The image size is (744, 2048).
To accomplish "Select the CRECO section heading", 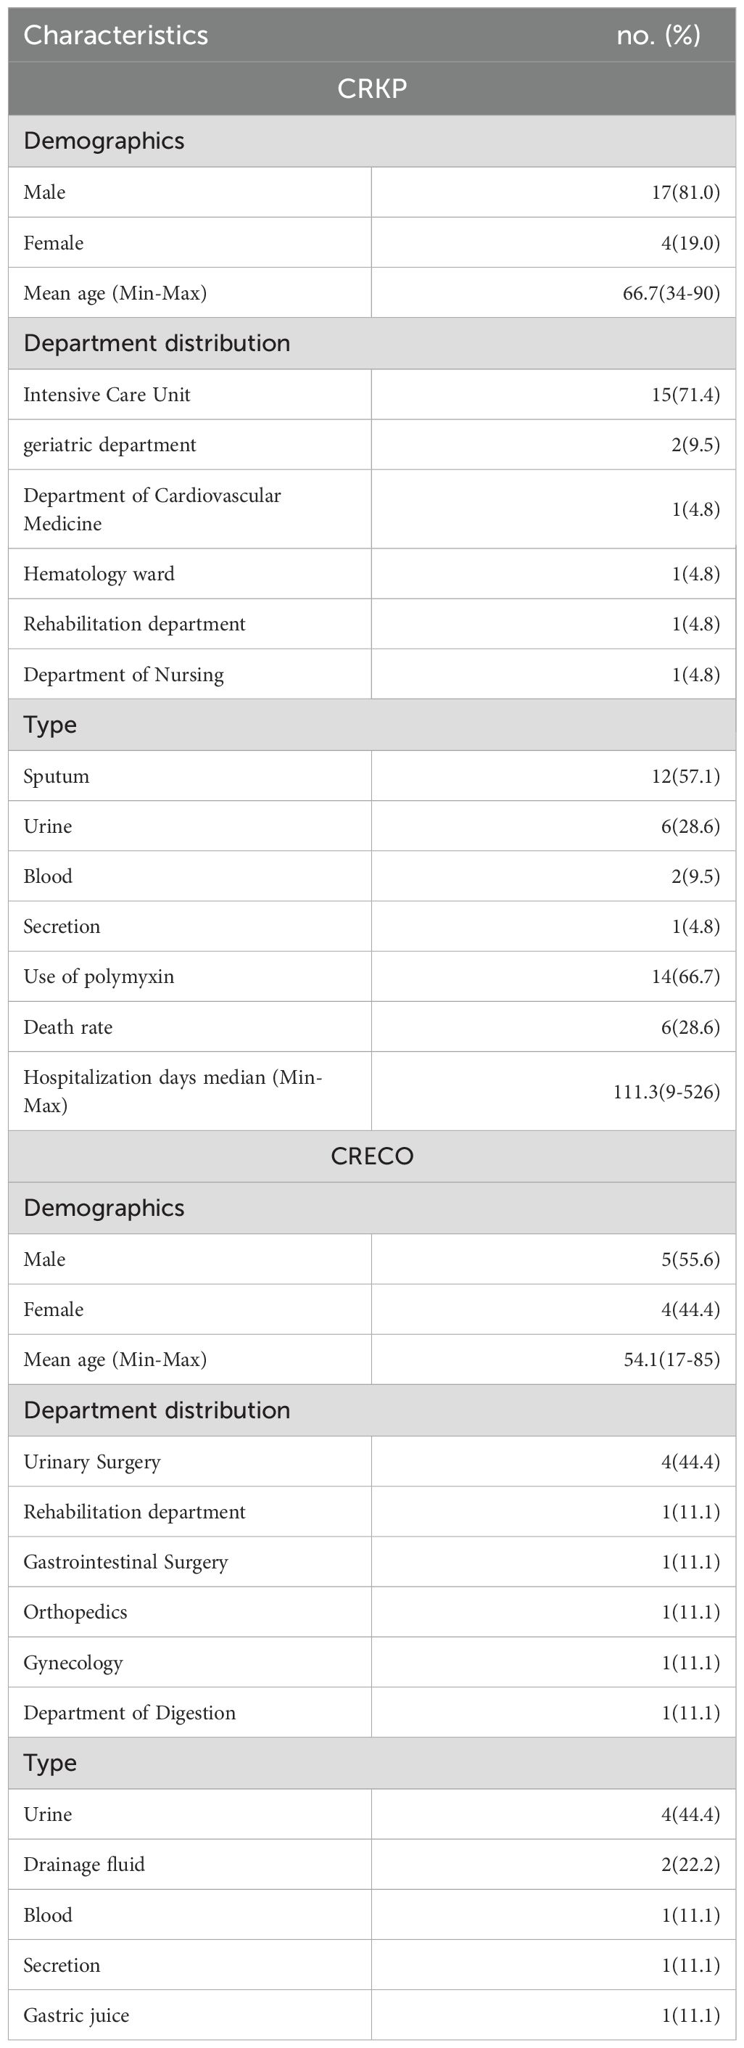I will click(372, 1156).
